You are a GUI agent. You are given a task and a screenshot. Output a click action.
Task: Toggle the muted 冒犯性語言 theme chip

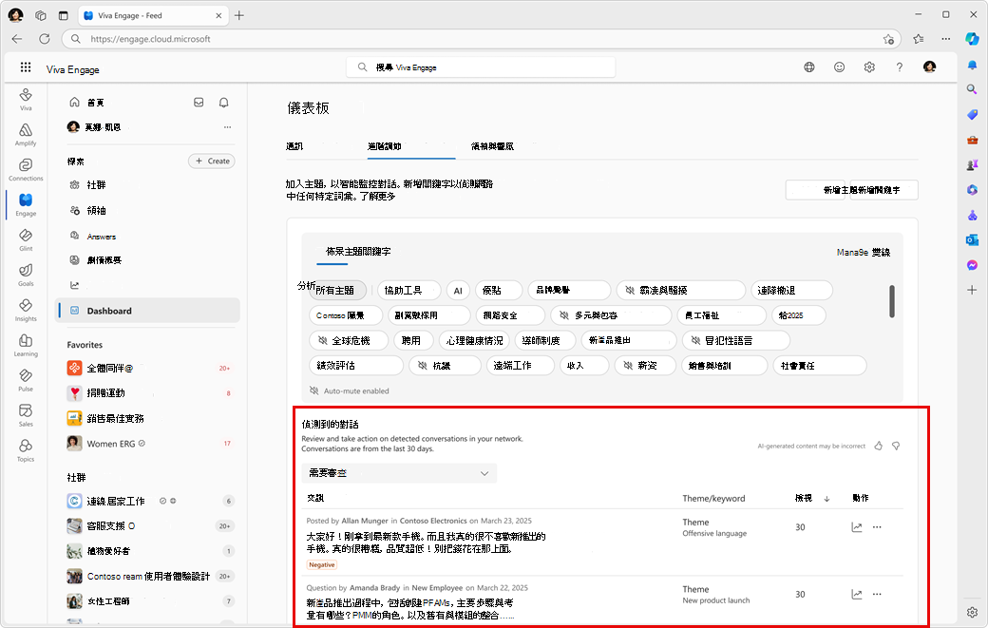coord(736,341)
